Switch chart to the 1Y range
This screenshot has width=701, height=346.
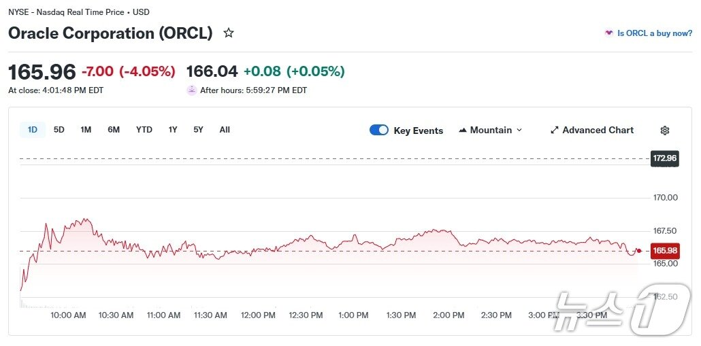click(x=173, y=129)
